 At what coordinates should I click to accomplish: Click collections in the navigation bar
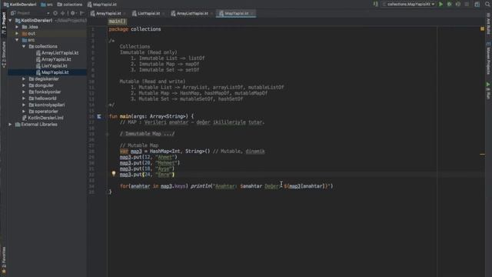pyautogui.click(x=70, y=5)
